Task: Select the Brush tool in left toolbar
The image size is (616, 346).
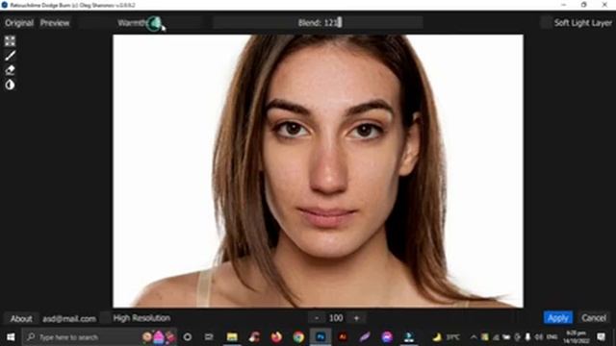Action: pyautogui.click(x=10, y=56)
